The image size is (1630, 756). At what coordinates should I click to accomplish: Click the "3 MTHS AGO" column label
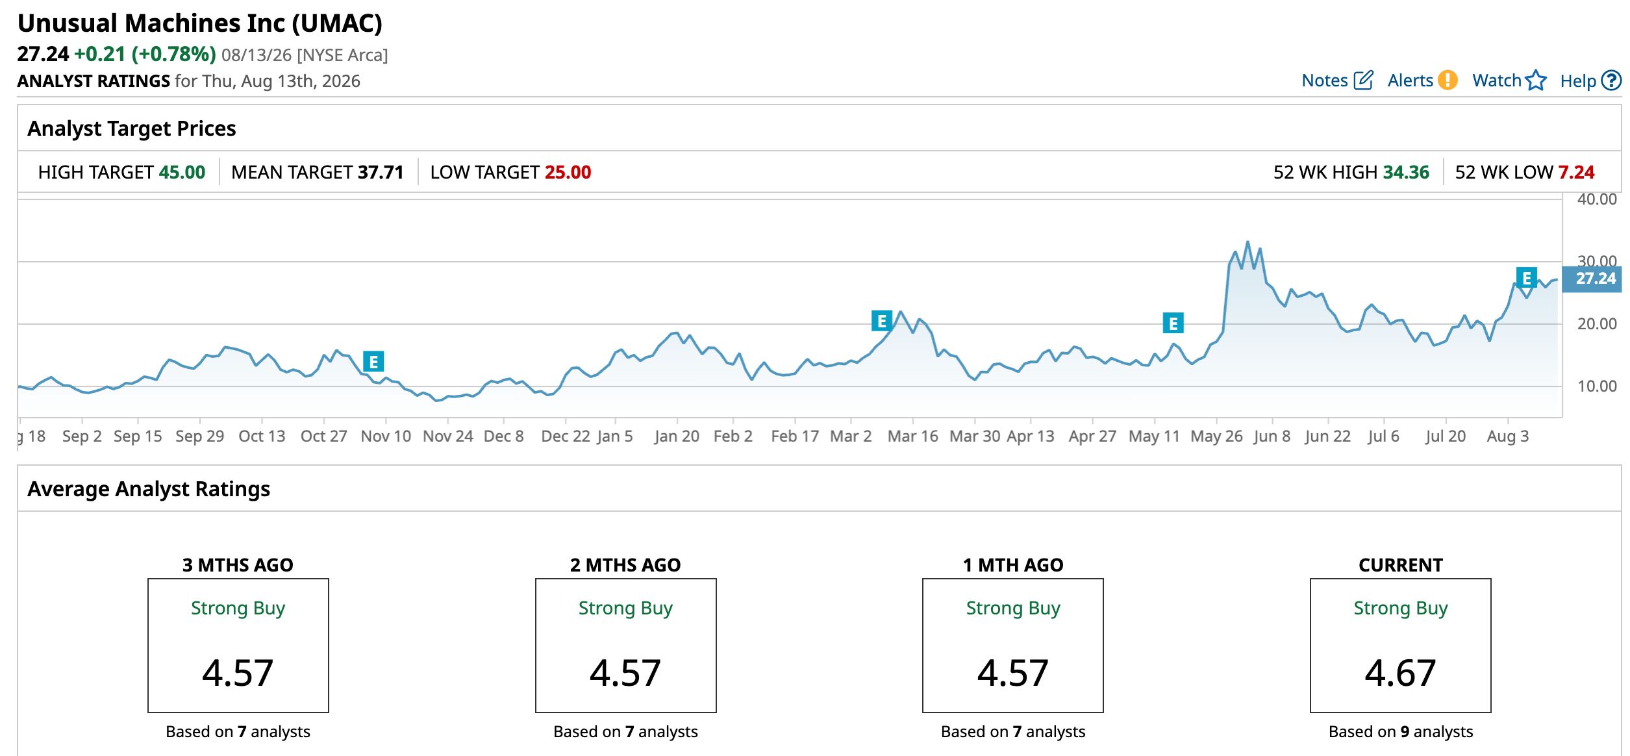(x=238, y=565)
